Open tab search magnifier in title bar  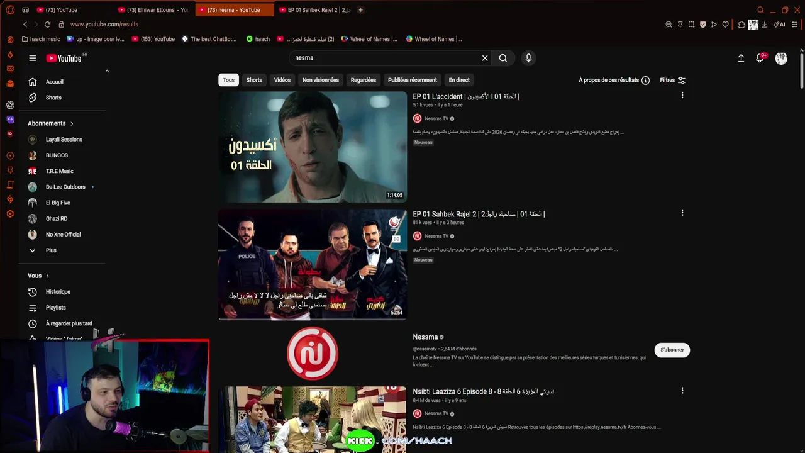760,9
